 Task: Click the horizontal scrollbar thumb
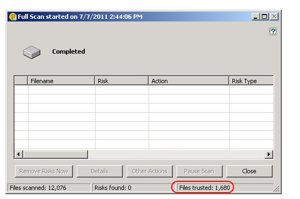[x=55, y=154]
